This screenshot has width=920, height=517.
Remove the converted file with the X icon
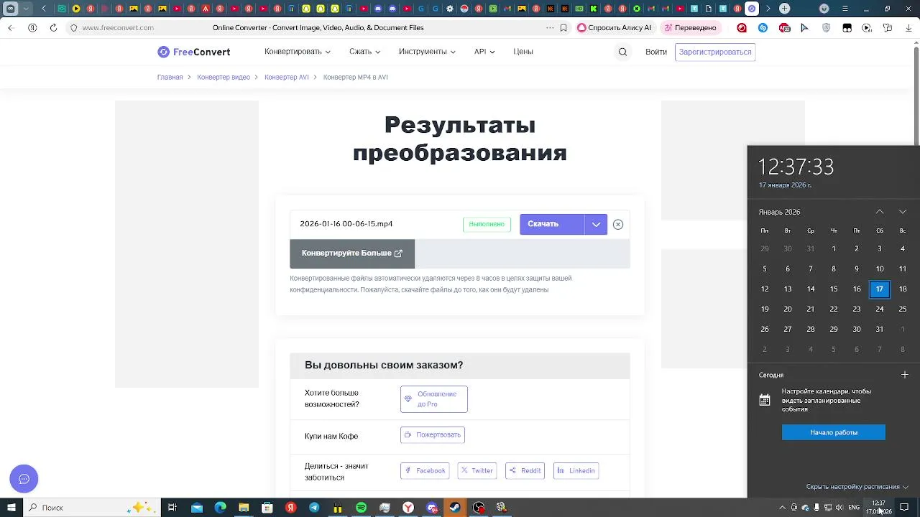point(618,224)
